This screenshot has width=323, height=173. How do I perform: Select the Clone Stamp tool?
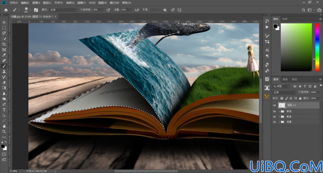click(4, 71)
